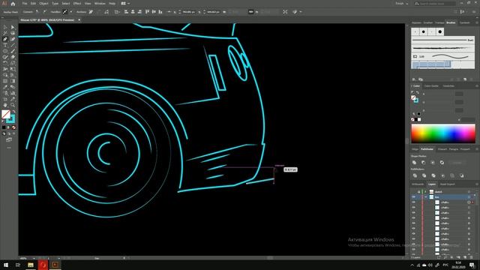The image size is (480, 270).
Task: Open Windows Start menu
Action: (x=6, y=265)
